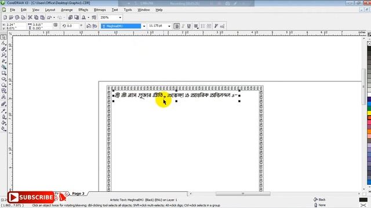Viewport: 371px width, 208px height.
Task: Select the Interactive Fill tool
Action: click(x=3, y=129)
